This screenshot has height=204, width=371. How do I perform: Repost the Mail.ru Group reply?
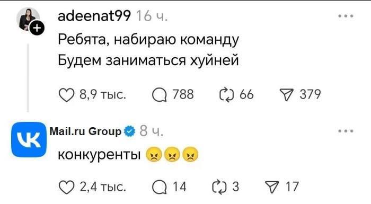219,187
